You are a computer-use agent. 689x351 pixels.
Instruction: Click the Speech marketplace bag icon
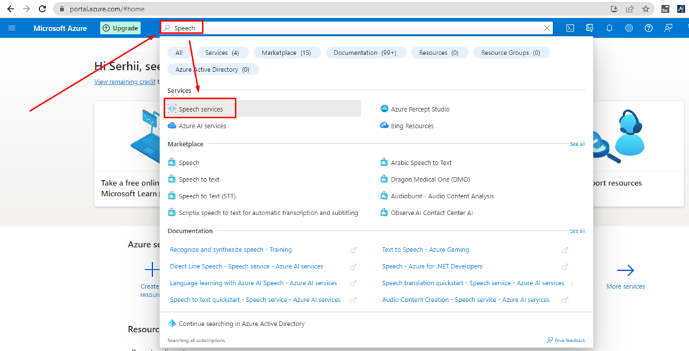[x=172, y=163]
